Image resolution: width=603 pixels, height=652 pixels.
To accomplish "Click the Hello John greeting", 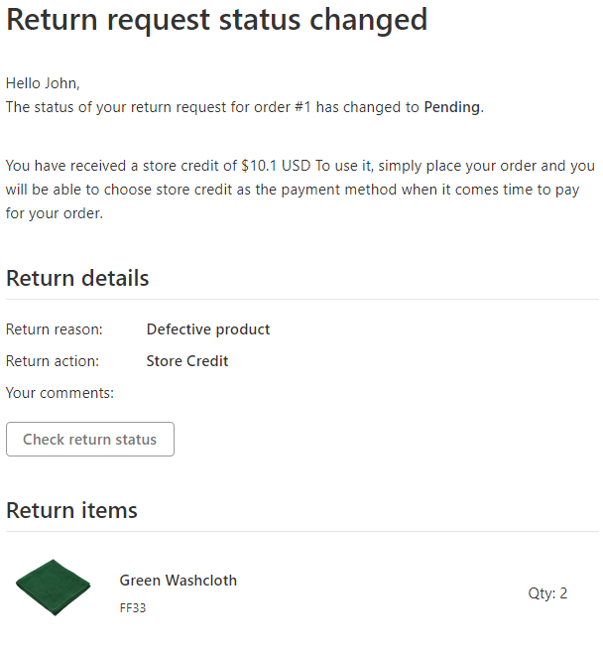I will click(x=43, y=83).
